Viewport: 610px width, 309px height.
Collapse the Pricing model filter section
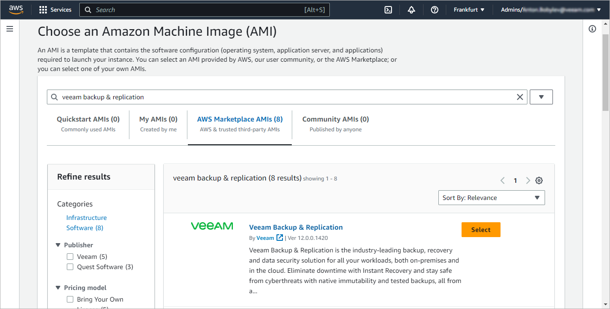(x=58, y=288)
